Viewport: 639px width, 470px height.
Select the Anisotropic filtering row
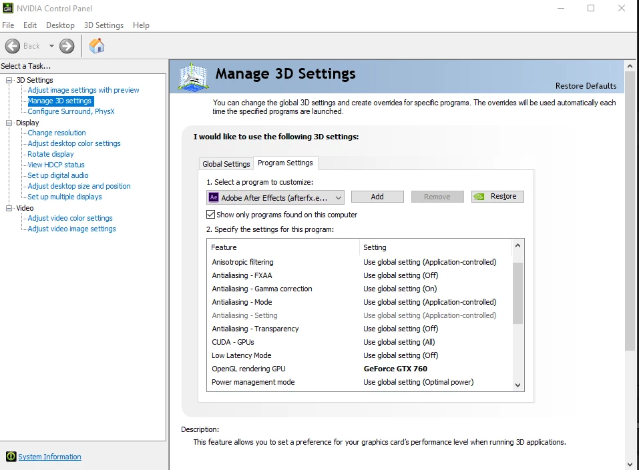coord(359,262)
